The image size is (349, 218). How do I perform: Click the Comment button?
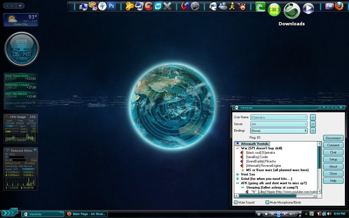pos(333,145)
